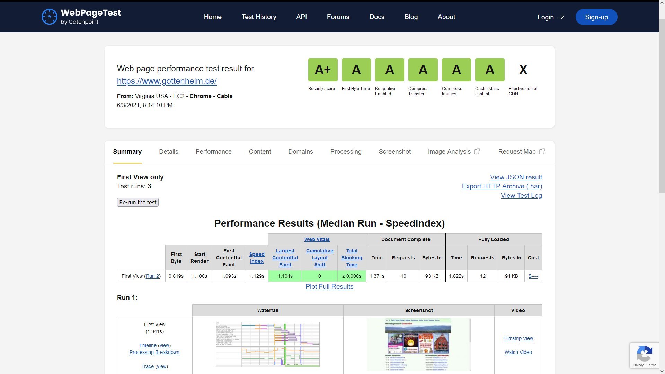Click the Plot Full Results link
Screen dimensions: 665x374
(329, 286)
